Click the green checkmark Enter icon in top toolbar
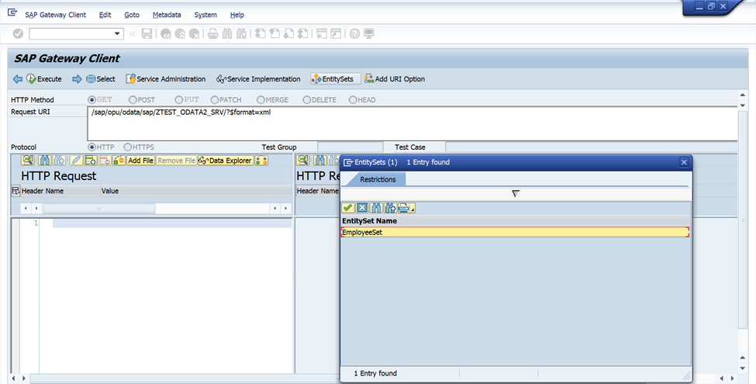The height and width of the screenshot is (384, 756). pyautogui.click(x=18, y=34)
